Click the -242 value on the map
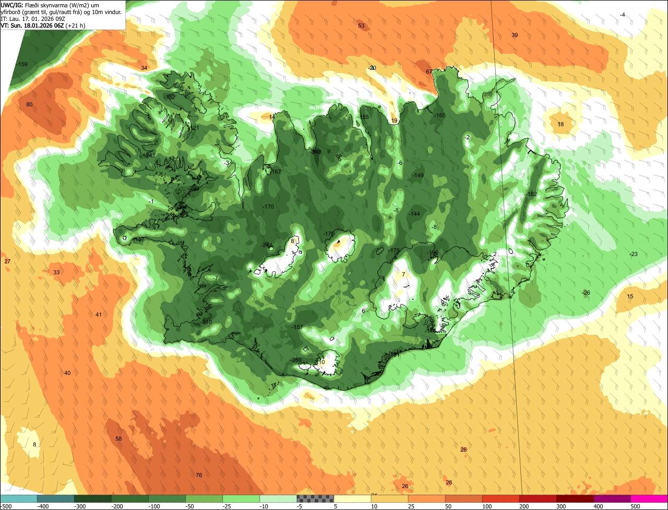The width and height of the screenshot is (668, 510). point(150,155)
